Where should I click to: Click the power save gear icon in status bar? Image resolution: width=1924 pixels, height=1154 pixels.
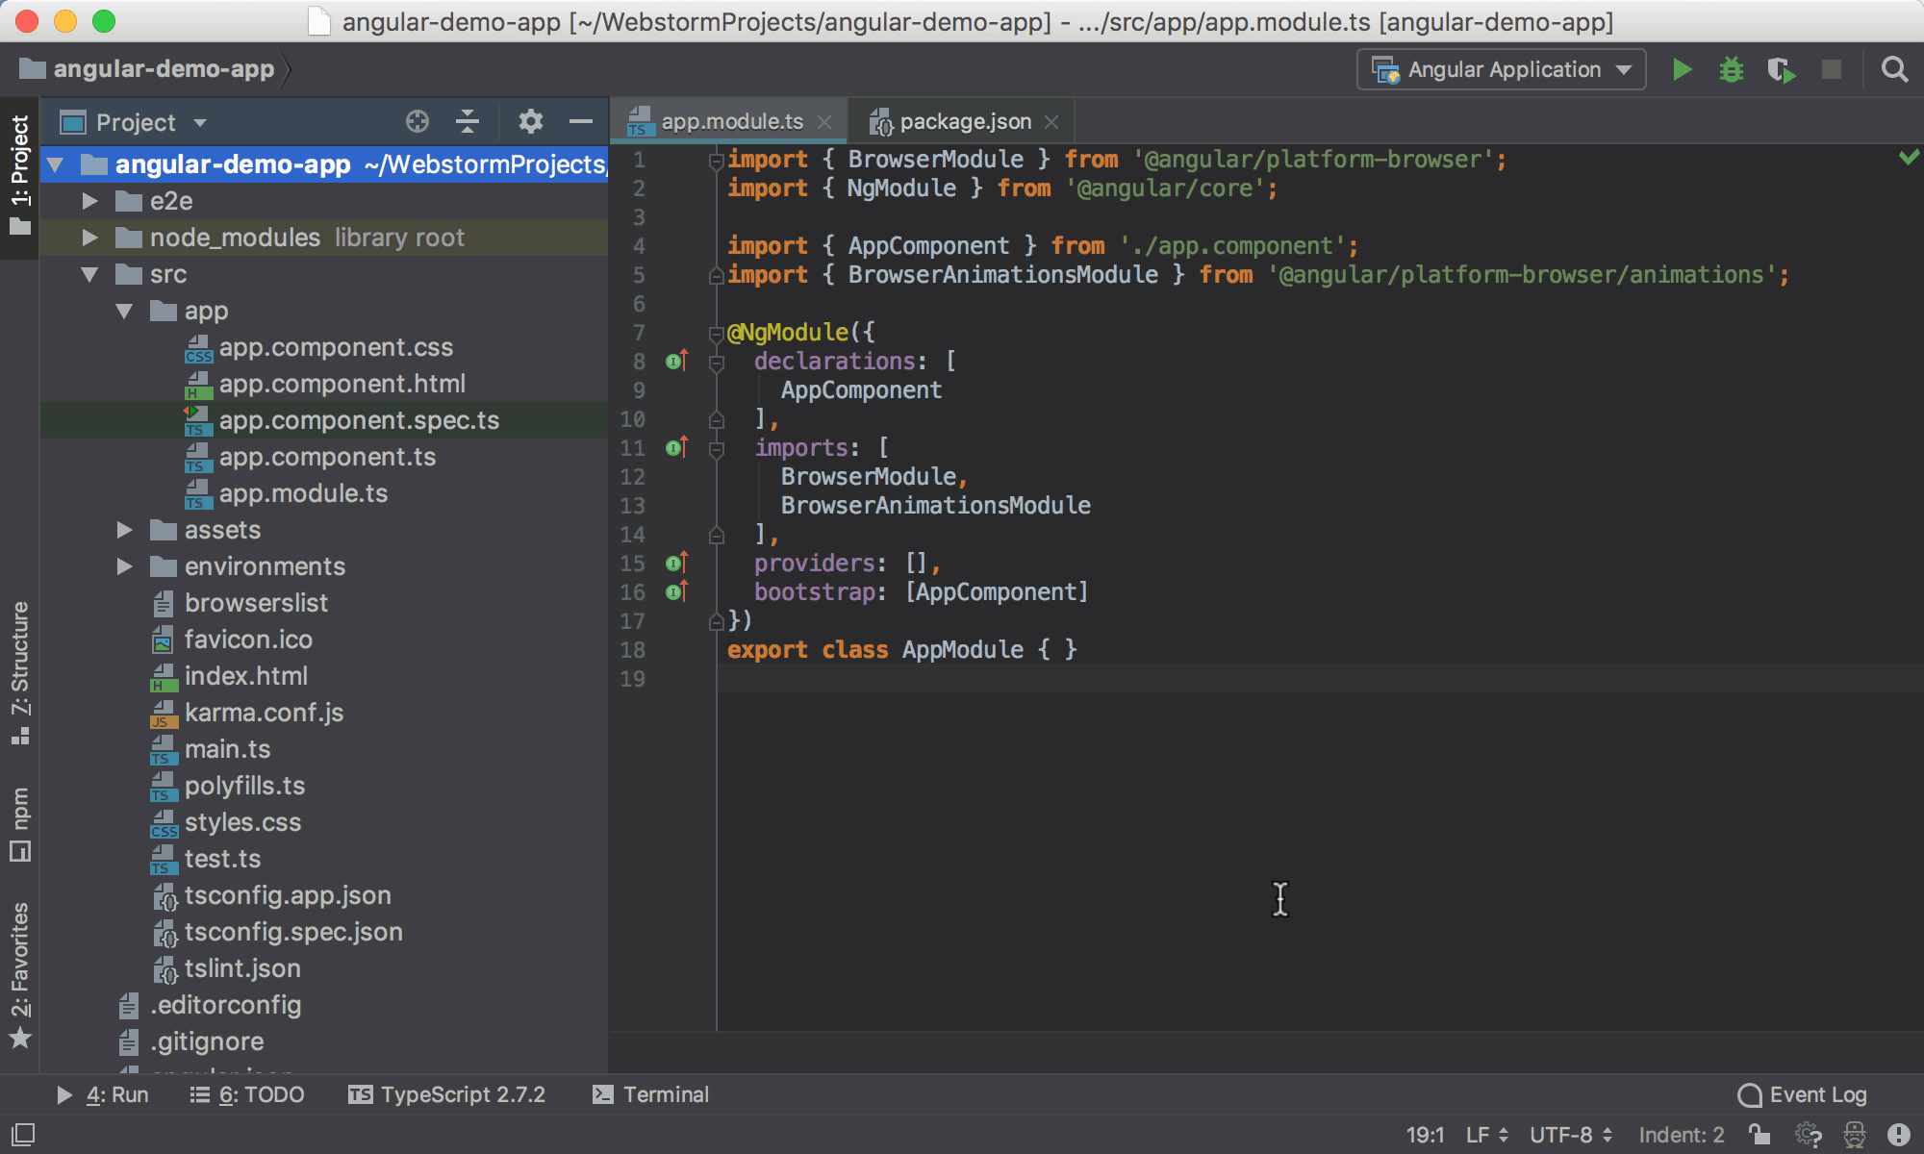click(1809, 1135)
